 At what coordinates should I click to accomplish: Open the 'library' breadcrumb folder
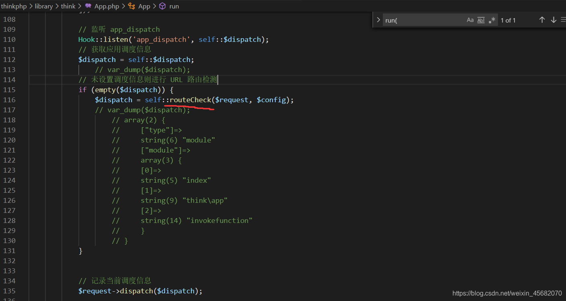tap(43, 6)
